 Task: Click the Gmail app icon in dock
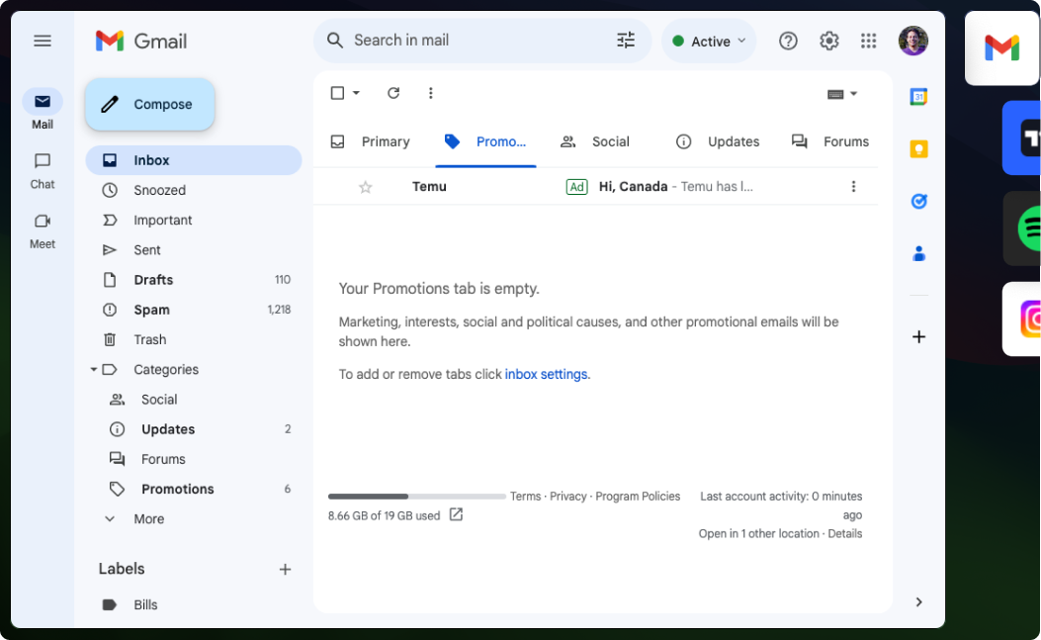pos(1001,47)
